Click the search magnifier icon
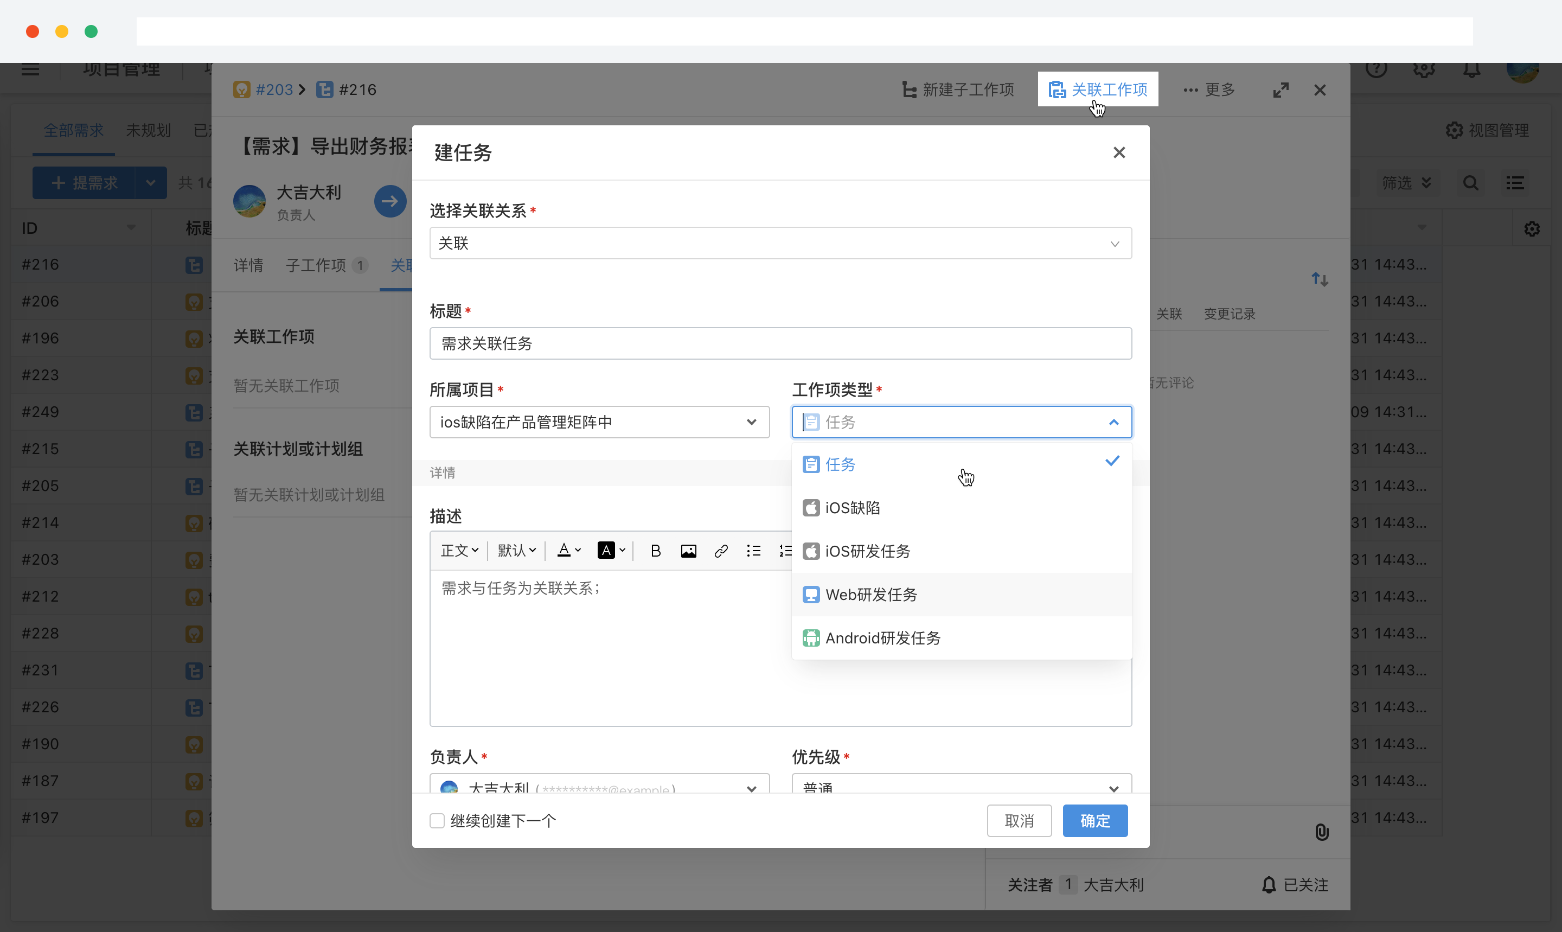Viewport: 1562px width, 932px height. click(1471, 183)
